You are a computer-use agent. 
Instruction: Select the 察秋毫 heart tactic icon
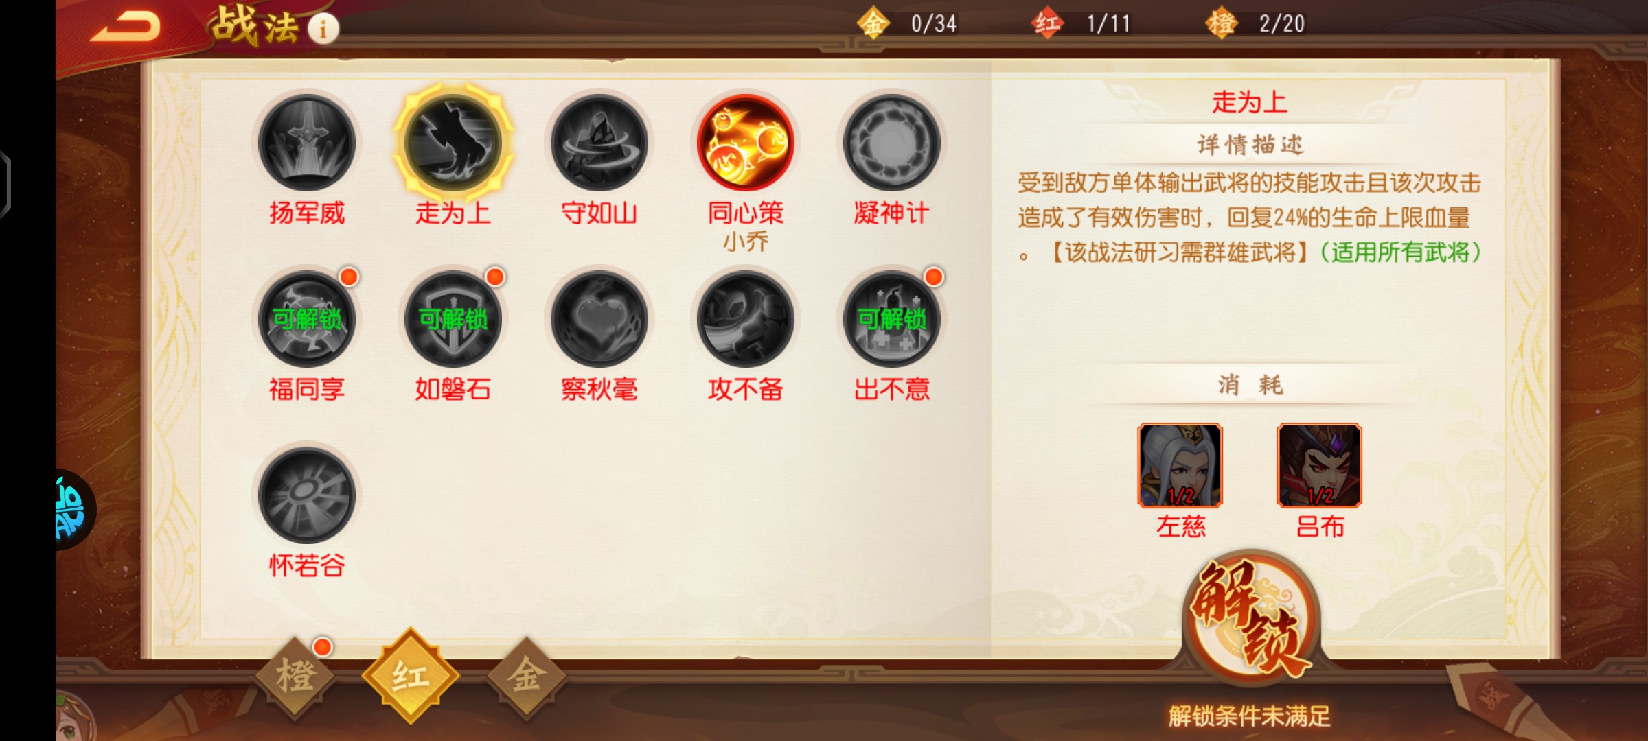click(x=599, y=319)
